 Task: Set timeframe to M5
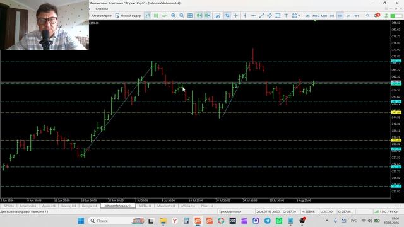(307, 16)
